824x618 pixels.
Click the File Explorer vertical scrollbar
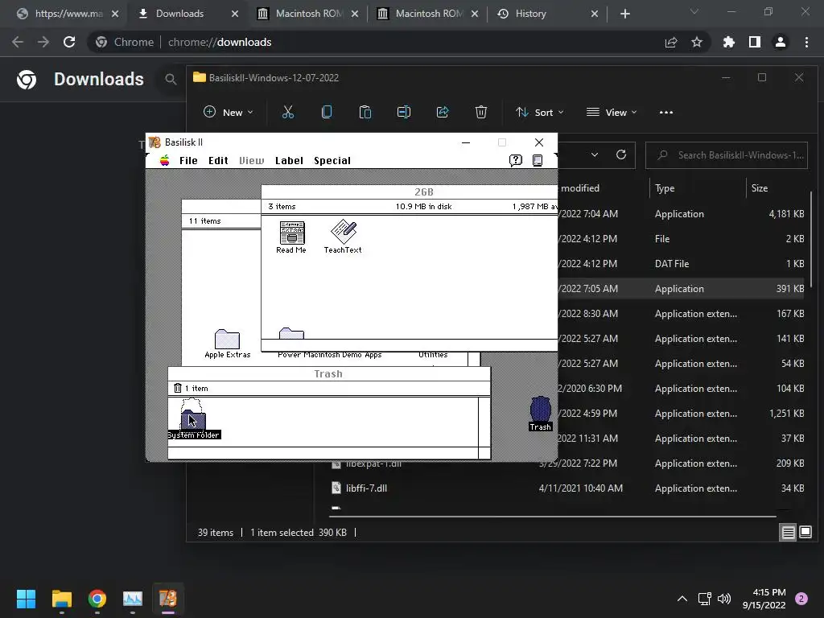click(812, 239)
